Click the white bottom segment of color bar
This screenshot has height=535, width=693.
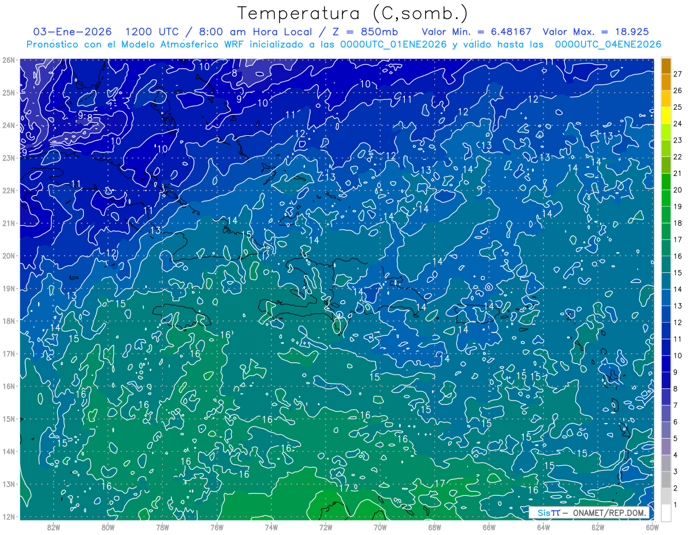[x=666, y=513]
